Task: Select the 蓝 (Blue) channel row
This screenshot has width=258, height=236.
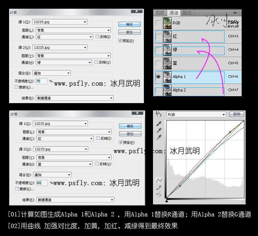Action: tap(198, 63)
